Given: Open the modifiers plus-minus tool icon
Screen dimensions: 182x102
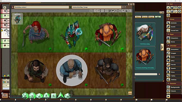Looking at the screenshot, I should [168, 11].
